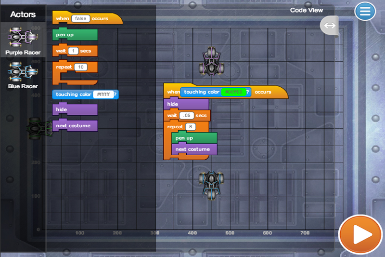The width and height of the screenshot is (385, 257).
Task: Select the Blue Racer actor
Action: pyautogui.click(x=23, y=75)
